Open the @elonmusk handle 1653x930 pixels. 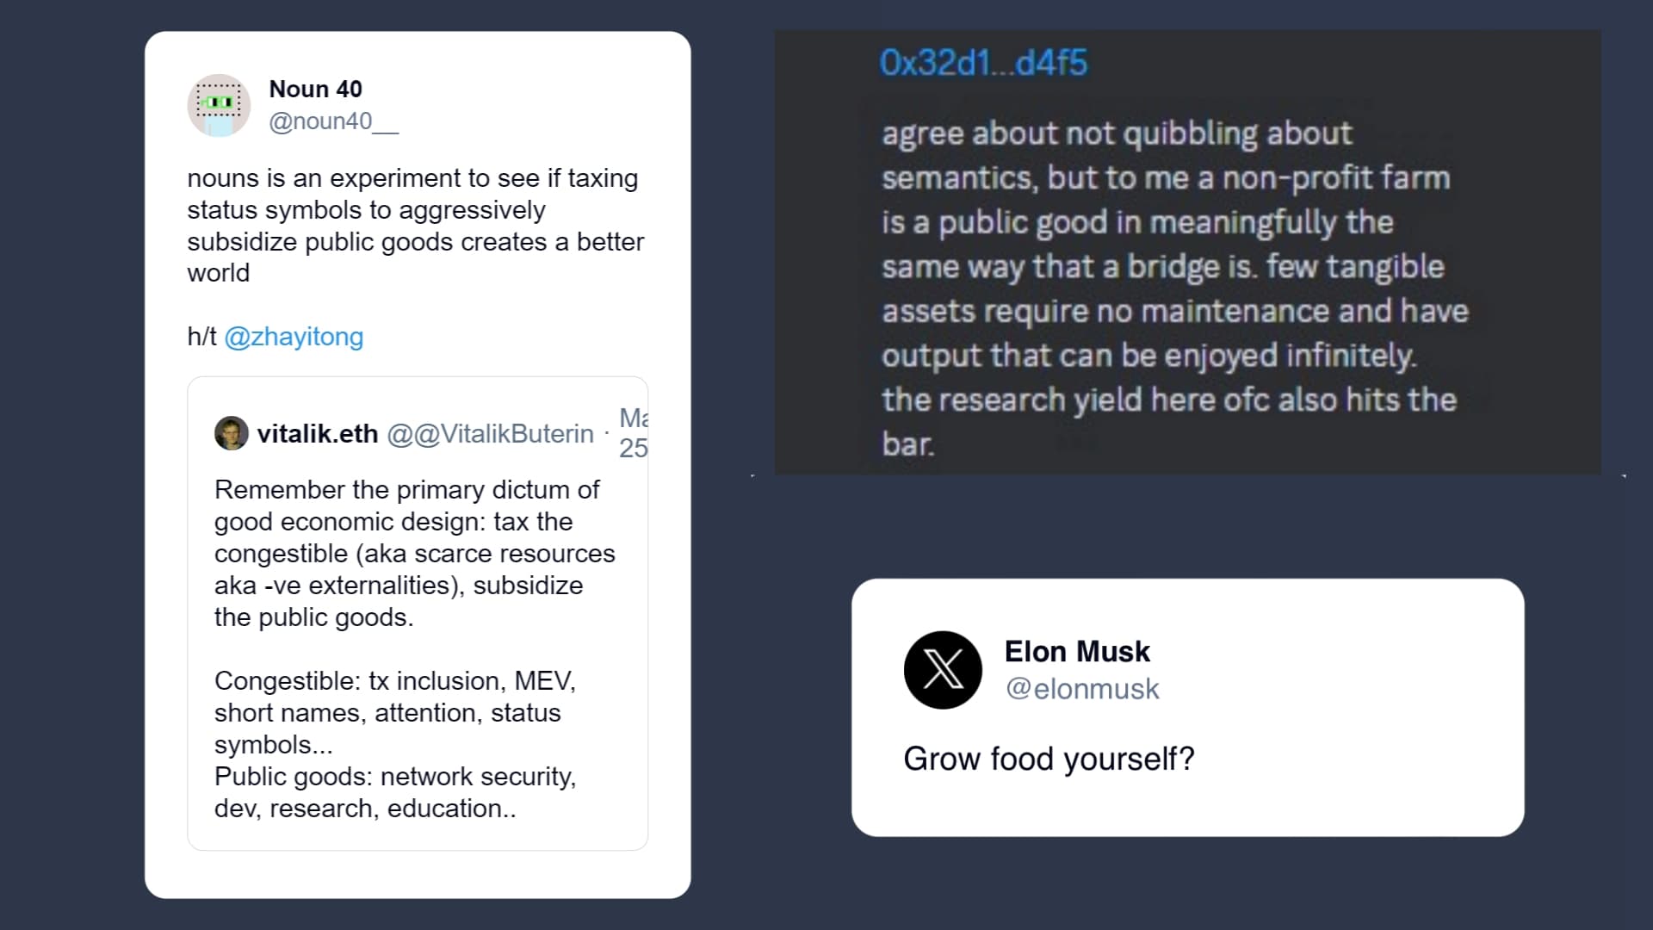click(x=1082, y=689)
